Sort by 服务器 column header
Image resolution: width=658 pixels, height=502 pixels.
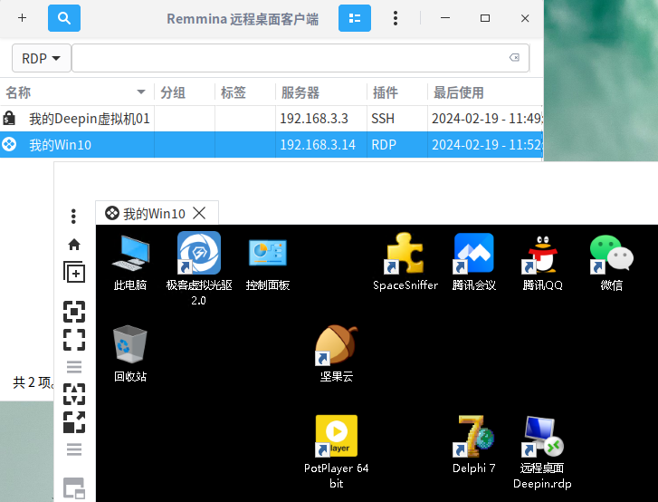pyautogui.click(x=321, y=92)
